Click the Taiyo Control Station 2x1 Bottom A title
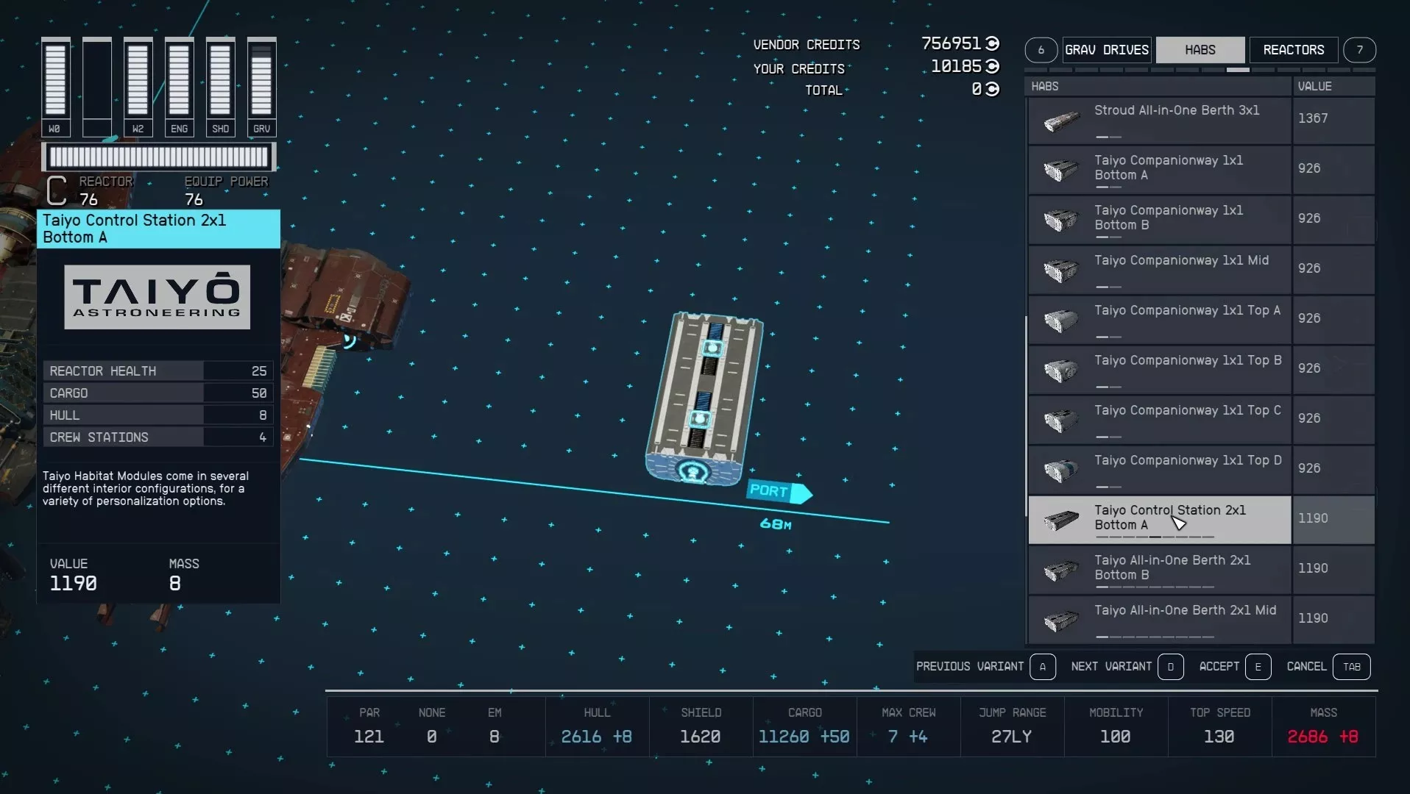The image size is (1410, 794). click(x=158, y=229)
